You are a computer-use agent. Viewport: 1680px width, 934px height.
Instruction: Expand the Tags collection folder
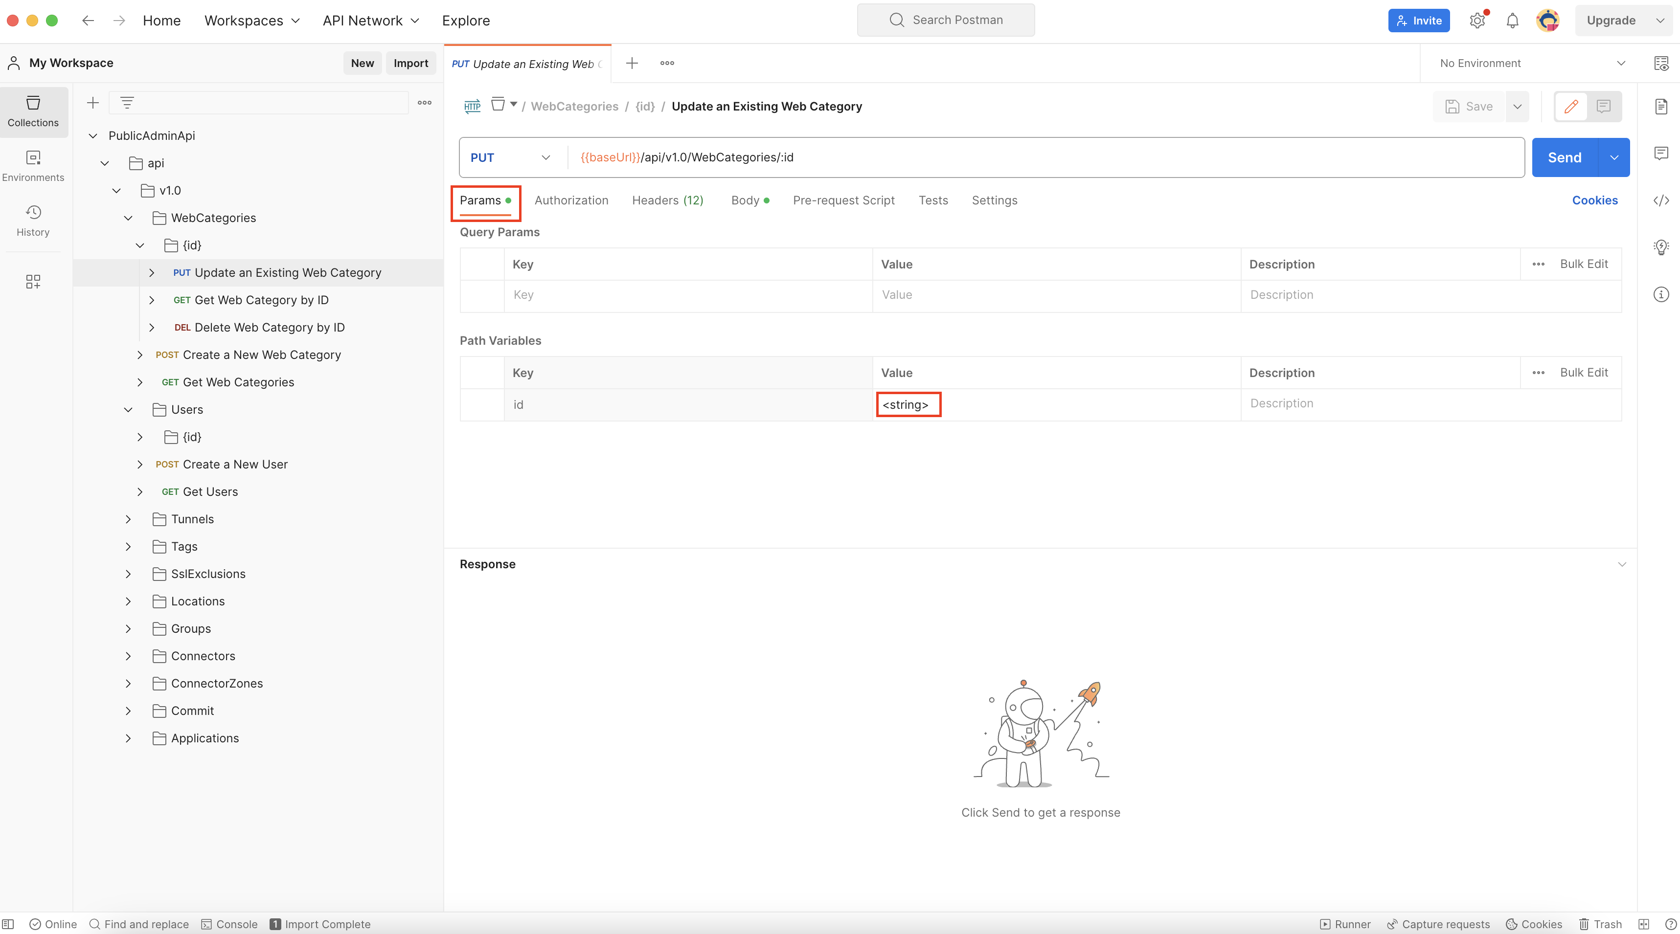(x=129, y=546)
